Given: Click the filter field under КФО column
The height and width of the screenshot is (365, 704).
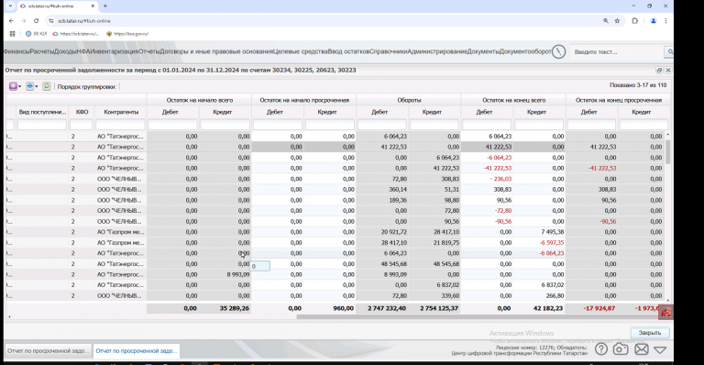Looking at the screenshot, I should tap(82, 125).
